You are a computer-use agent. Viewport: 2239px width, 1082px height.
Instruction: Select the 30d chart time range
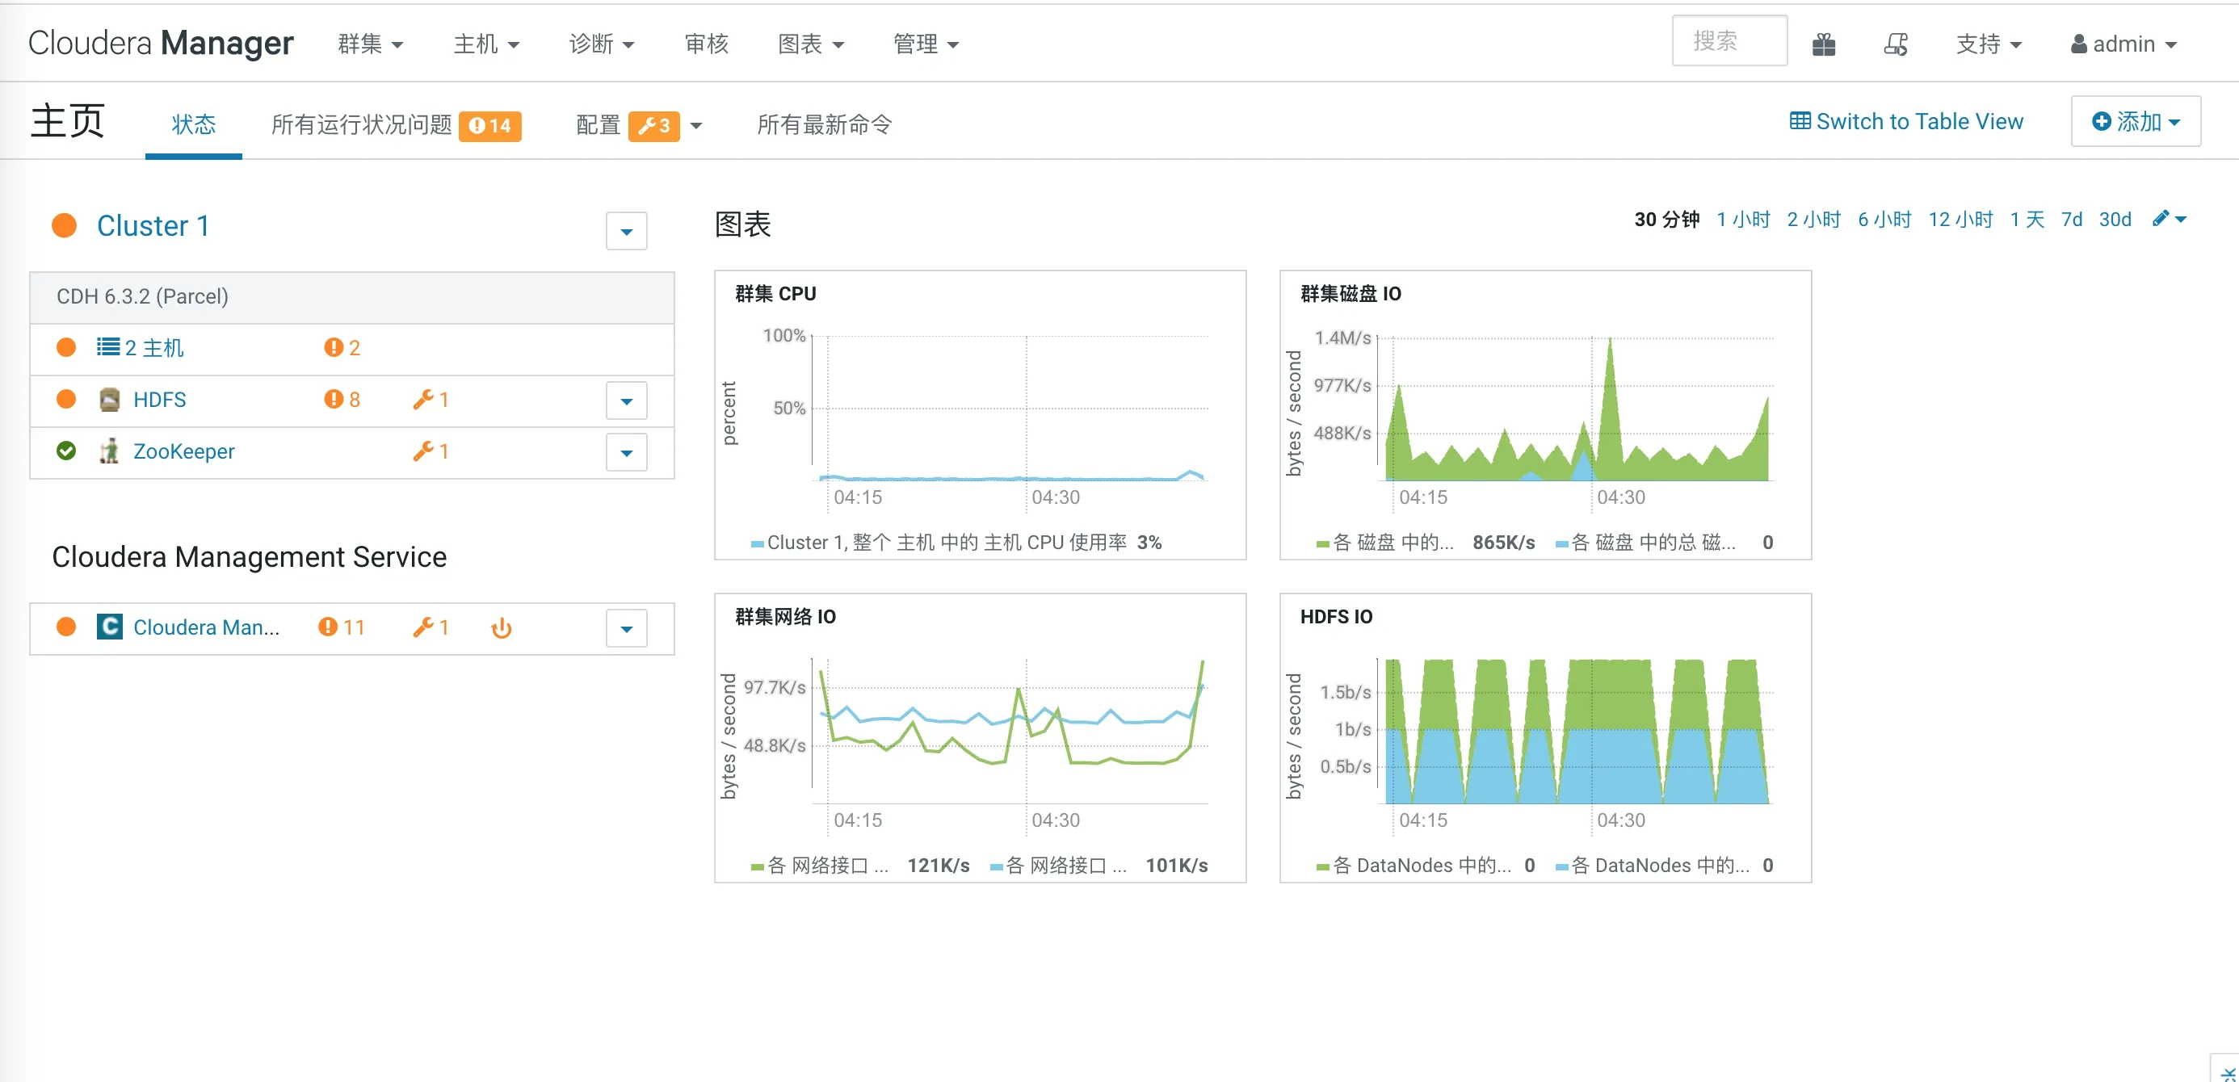point(2115,219)
